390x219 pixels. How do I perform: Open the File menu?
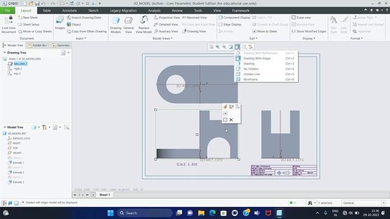[x=7, y=10]
